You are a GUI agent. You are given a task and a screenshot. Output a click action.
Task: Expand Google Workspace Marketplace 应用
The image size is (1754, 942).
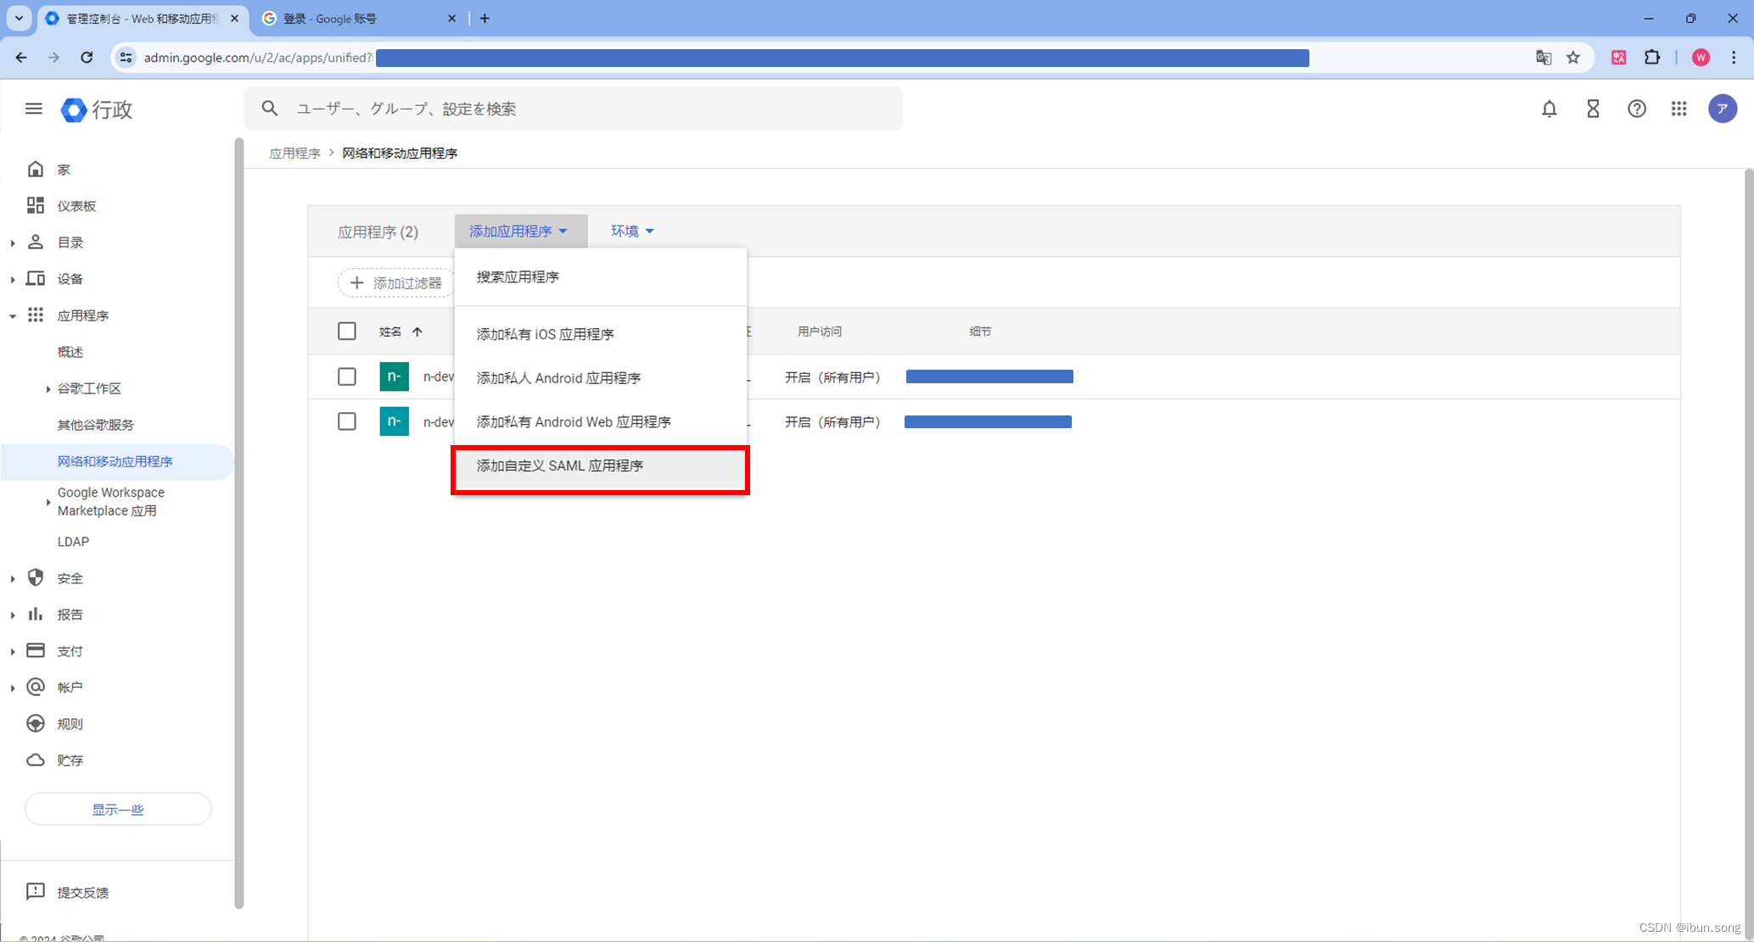pyautogui.click(x=48, y=502)
